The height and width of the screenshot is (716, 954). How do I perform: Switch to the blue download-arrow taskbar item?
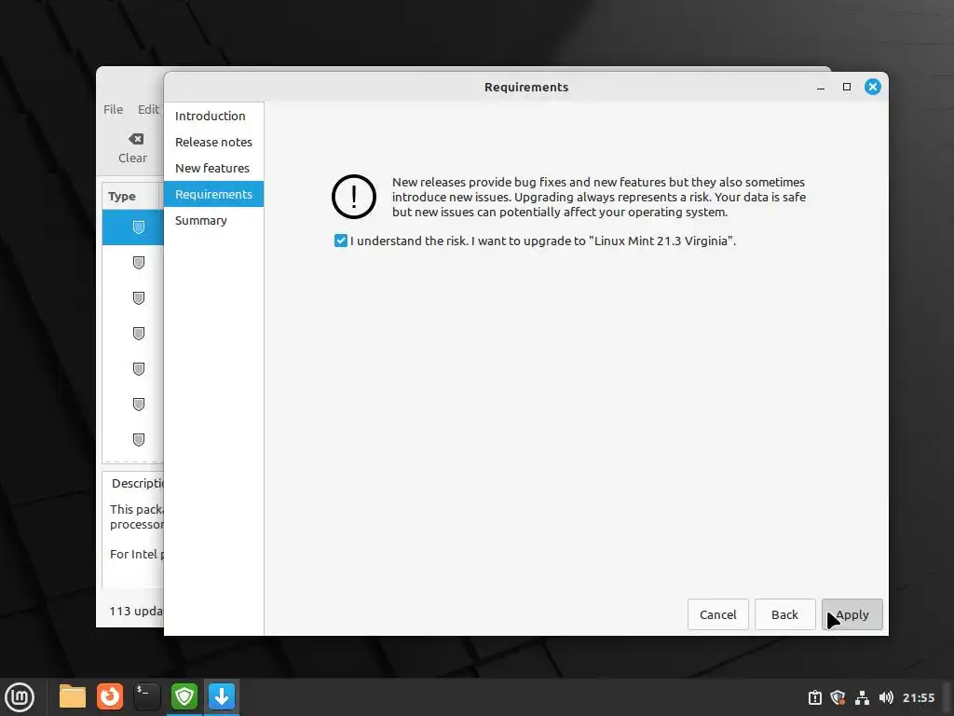coord(222,697)
